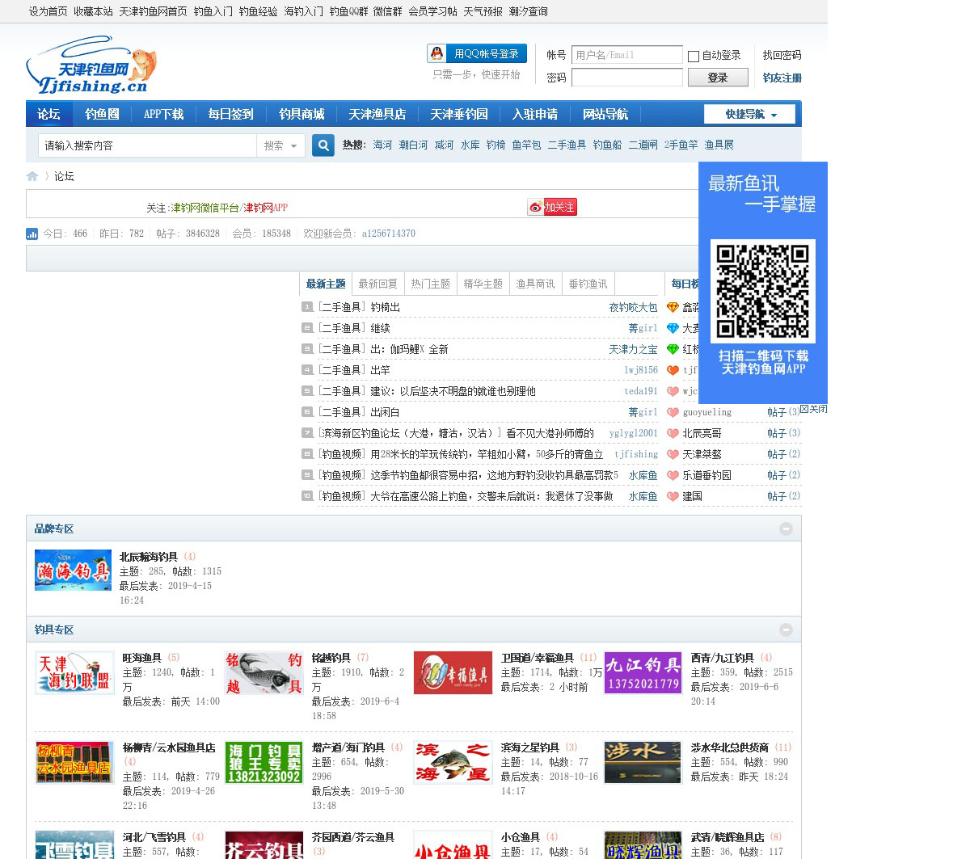Click the QR code for app download
Screen dimensions: 970x859
point(762,291)
